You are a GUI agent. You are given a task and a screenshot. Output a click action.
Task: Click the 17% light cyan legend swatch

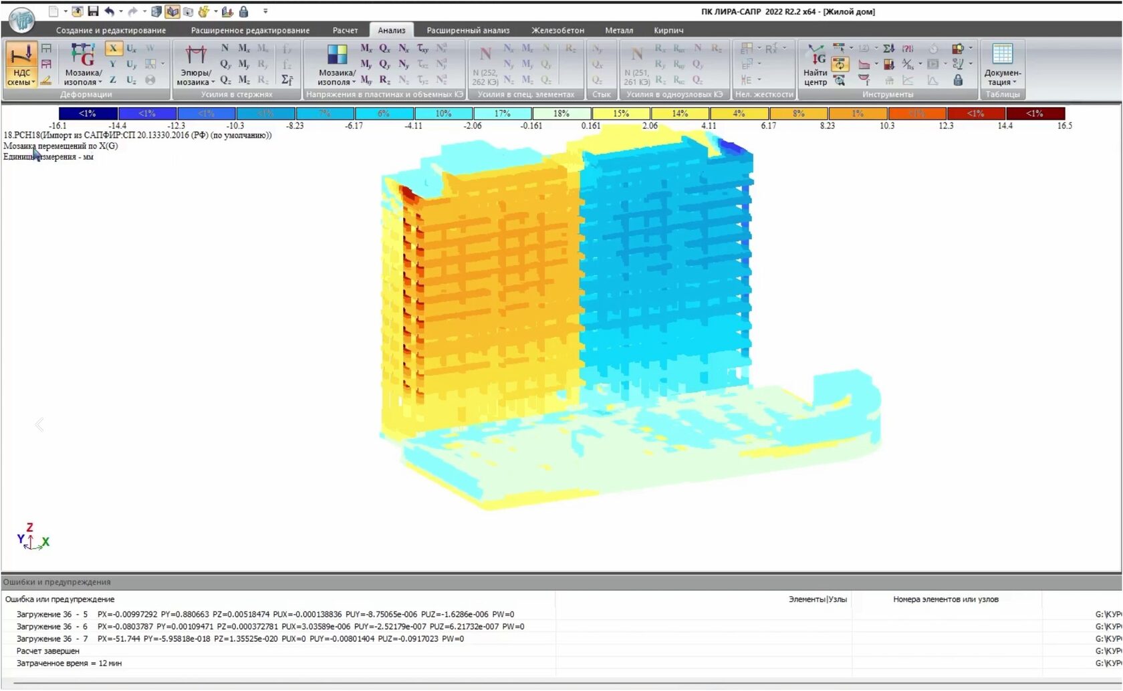coord(503,114)
